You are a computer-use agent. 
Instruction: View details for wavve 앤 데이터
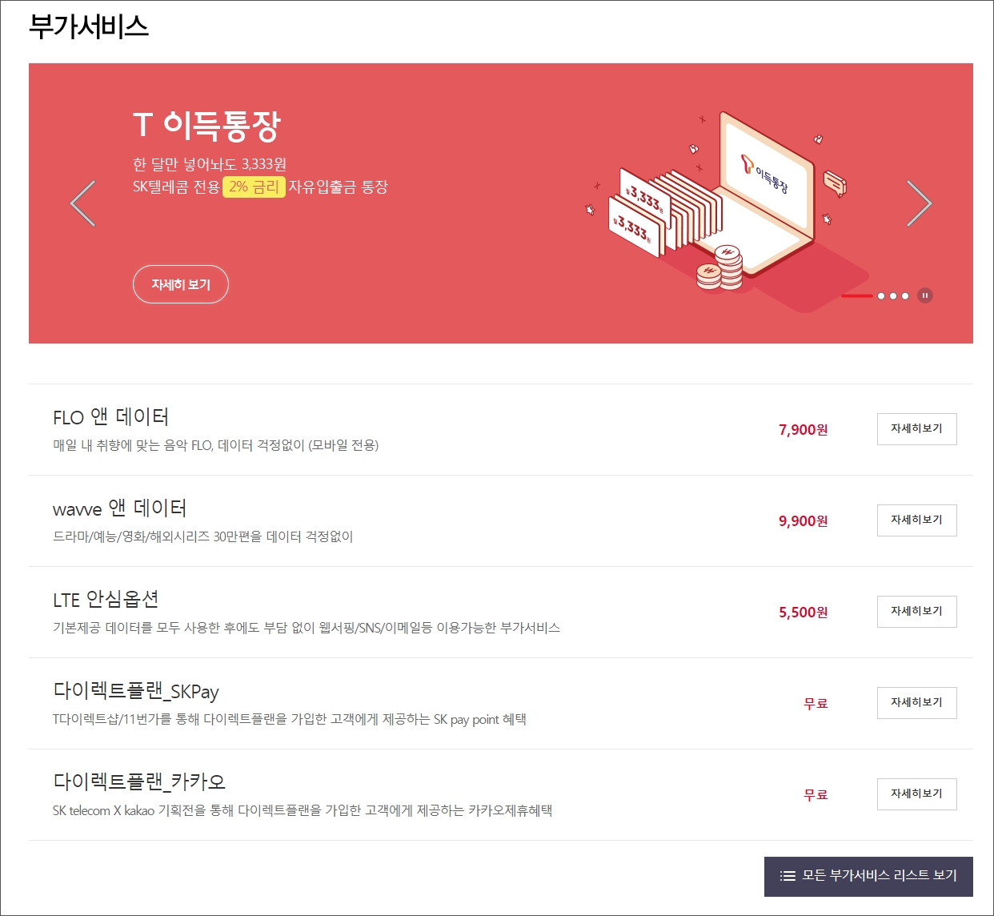[917, 520]
